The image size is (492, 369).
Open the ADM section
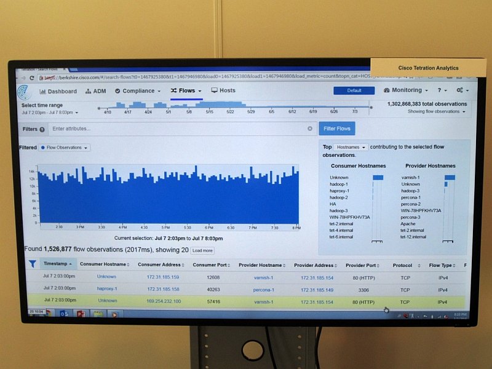(x=96, y=91)
